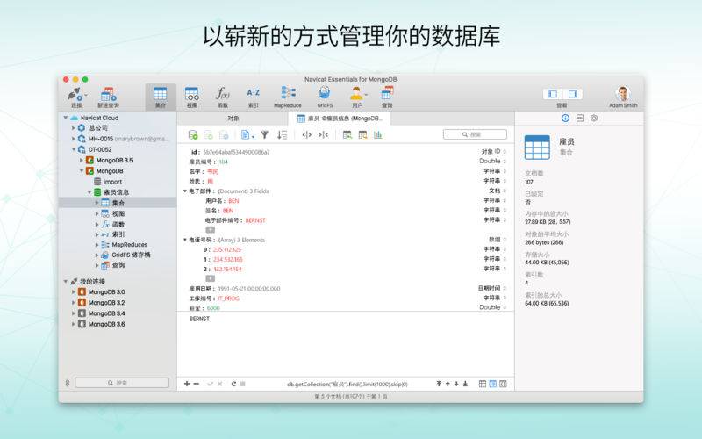This screenshot has width=702, height=439.
Task: Collapse the 电话号码 array field
Action: (185, 240)
